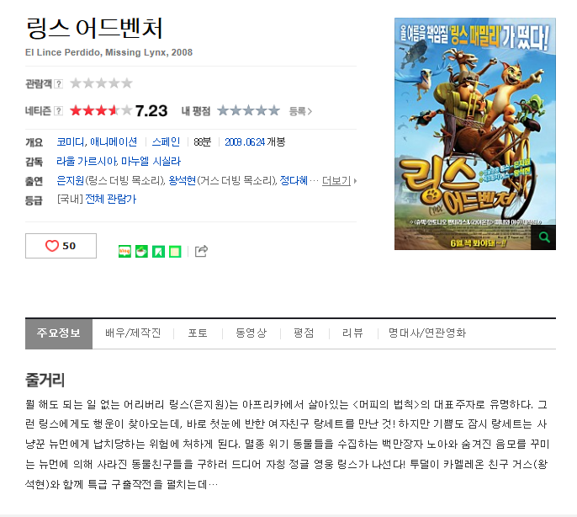Screen dimensions: 577x517
Task: Click the 네티즌 help question icon
Action: (59, 111)
